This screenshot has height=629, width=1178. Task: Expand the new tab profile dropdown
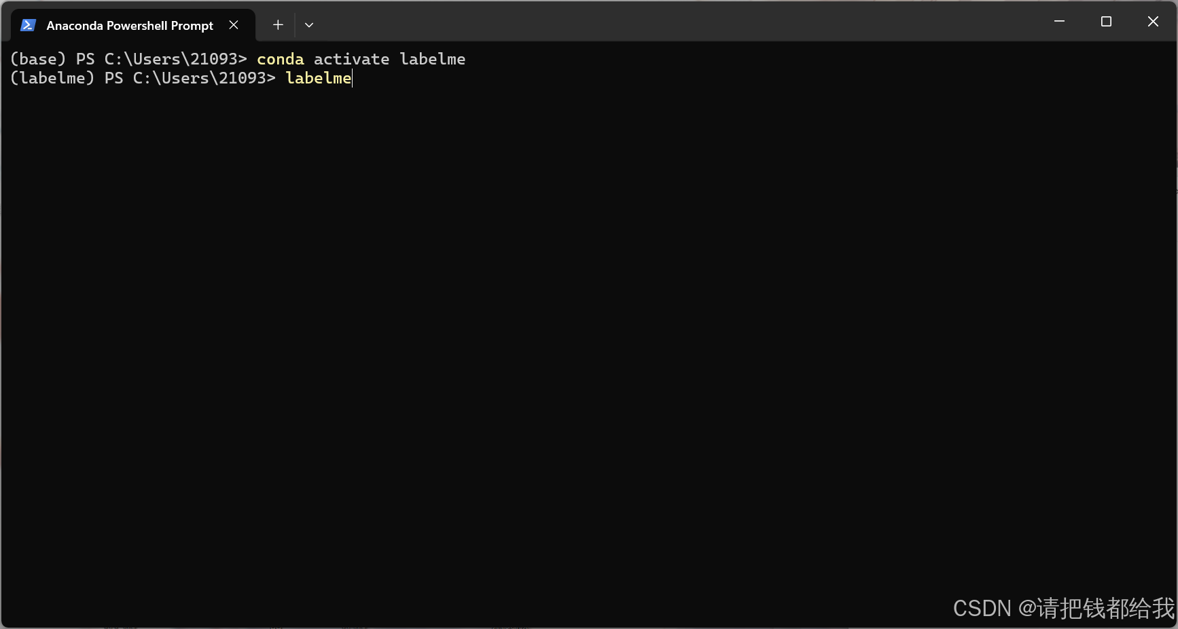tap(309, 25)
